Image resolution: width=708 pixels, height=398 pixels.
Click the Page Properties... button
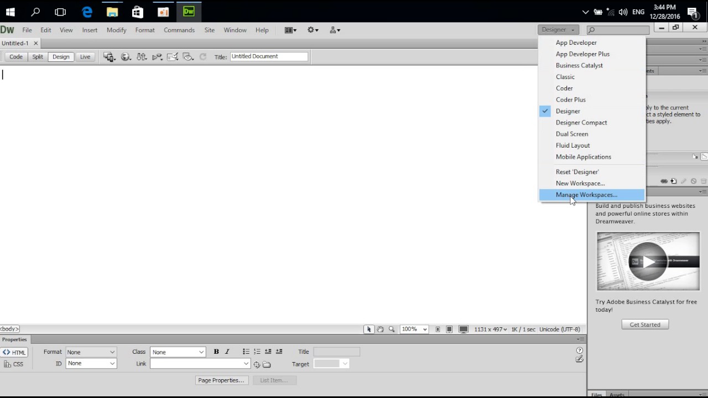[x=221, y=380]
